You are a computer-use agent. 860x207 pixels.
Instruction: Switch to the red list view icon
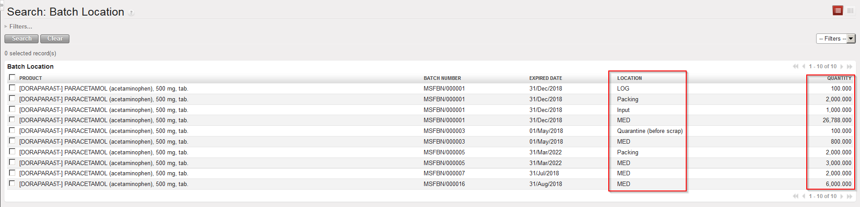pyautogui.click(x=838, y=10)
